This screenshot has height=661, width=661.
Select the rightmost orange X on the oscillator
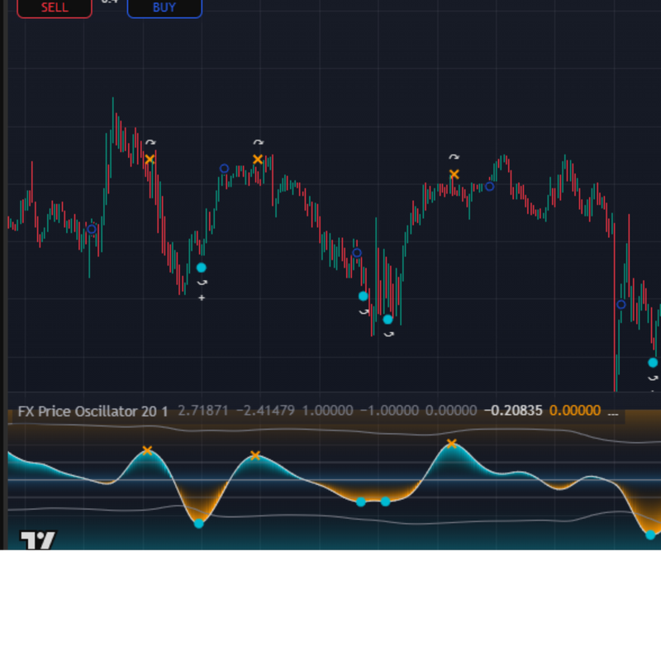[x=451, y=444]
